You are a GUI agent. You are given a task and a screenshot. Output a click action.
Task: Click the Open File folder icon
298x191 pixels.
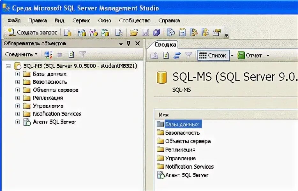(x=134, y=33)
